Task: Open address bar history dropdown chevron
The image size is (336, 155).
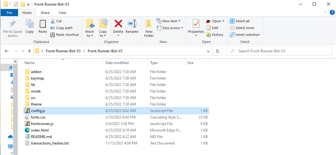Action: 208,51
